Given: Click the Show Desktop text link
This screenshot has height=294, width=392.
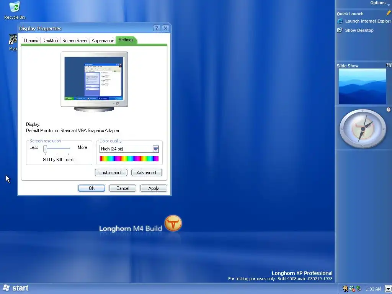Looking at the screenshot, I should (x=359, y=30).
